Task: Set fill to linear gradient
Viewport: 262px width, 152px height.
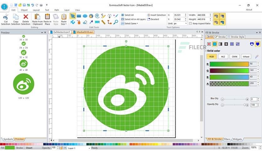Action: 220,44
